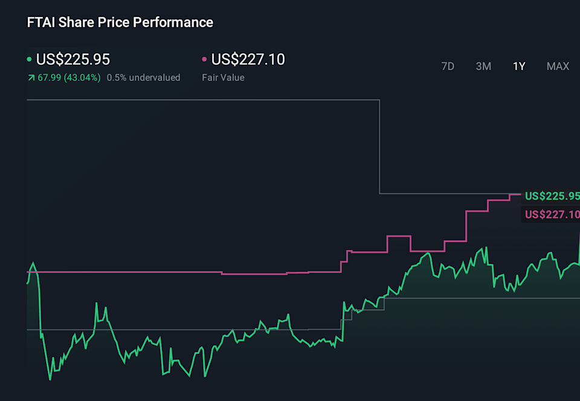This screenshot has width=580, height=401.
Task: Click the Fair Value caption text
Action: (223, 77)
